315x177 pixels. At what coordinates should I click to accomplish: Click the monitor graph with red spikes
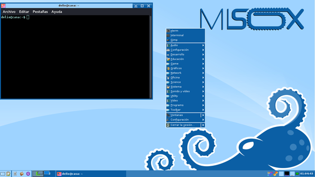(x=292, y=174)
